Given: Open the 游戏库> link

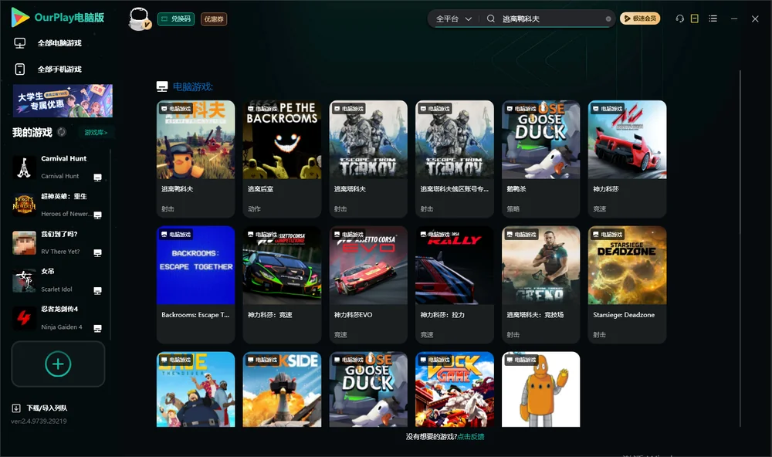Looking at the screenshot, I should (96, 133).
